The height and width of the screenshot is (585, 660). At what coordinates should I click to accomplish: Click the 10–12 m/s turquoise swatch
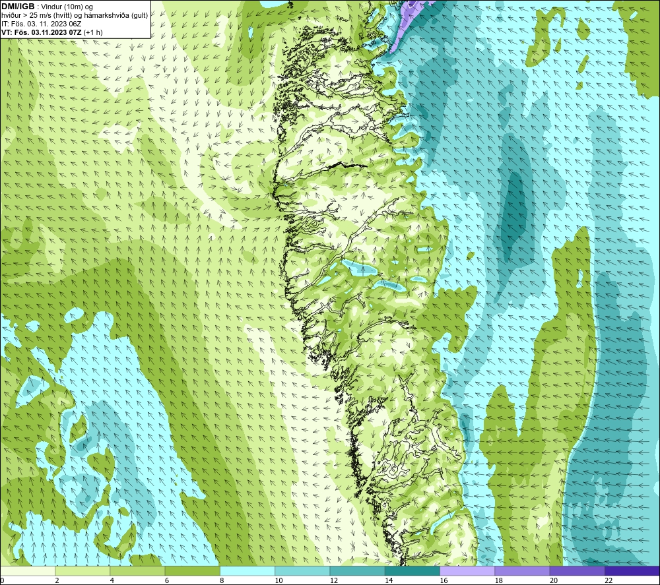(302, 570)
